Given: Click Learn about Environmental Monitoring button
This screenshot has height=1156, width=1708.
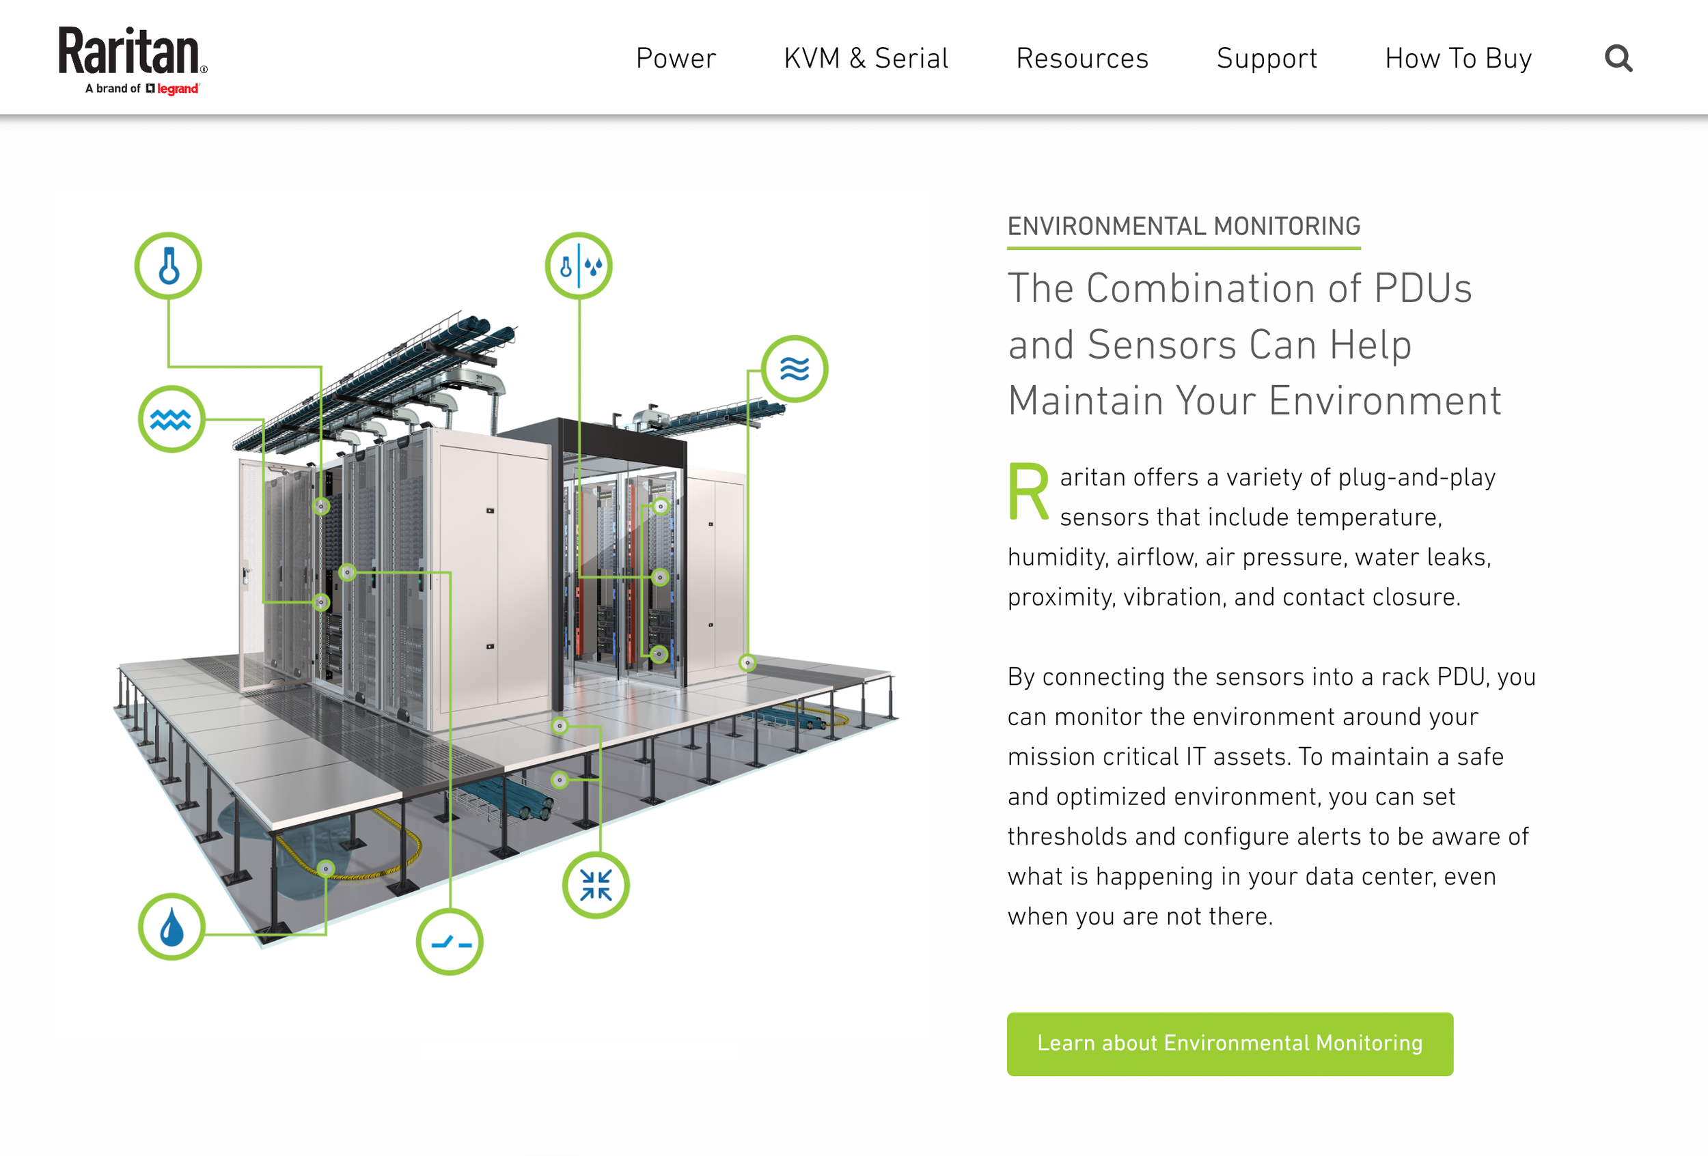Looking at the screenshot, I should (x=1230, y=1043).
